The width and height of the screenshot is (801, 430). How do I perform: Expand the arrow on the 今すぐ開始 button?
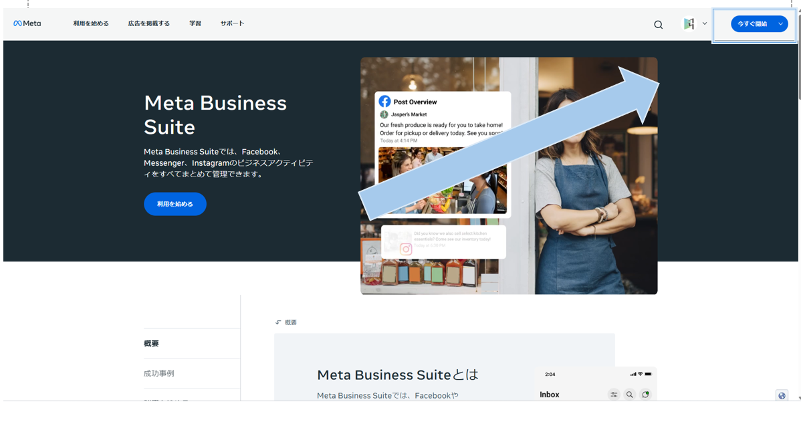tap(780, 24)
